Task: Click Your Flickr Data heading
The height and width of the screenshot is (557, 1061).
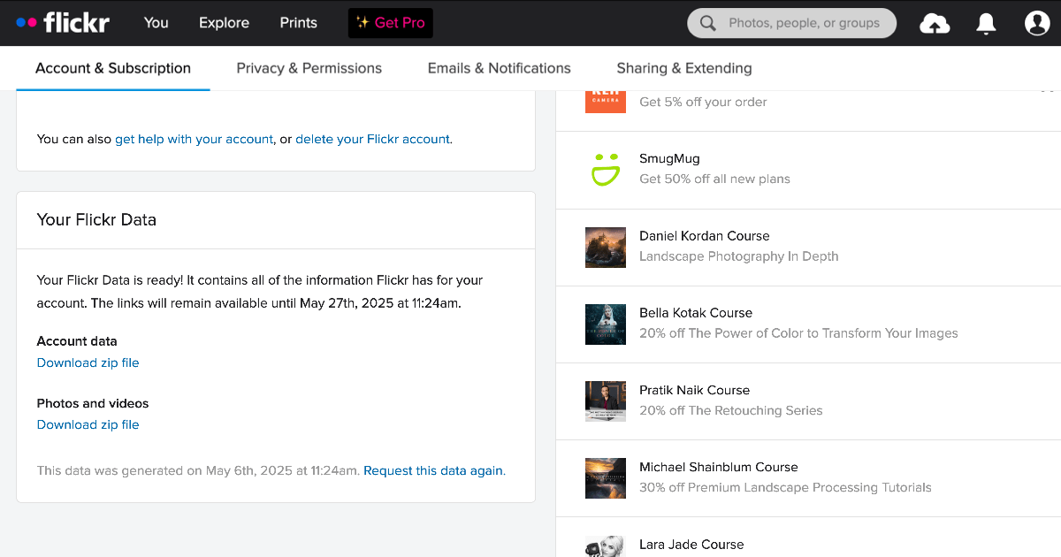Action: point(96,220)
